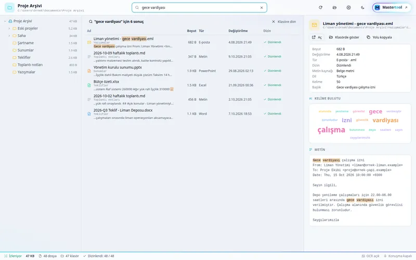The height and width of the screenshot is (260, 416).
Task: Sort results by the Değiştirilme column
Action: point(238,31)
